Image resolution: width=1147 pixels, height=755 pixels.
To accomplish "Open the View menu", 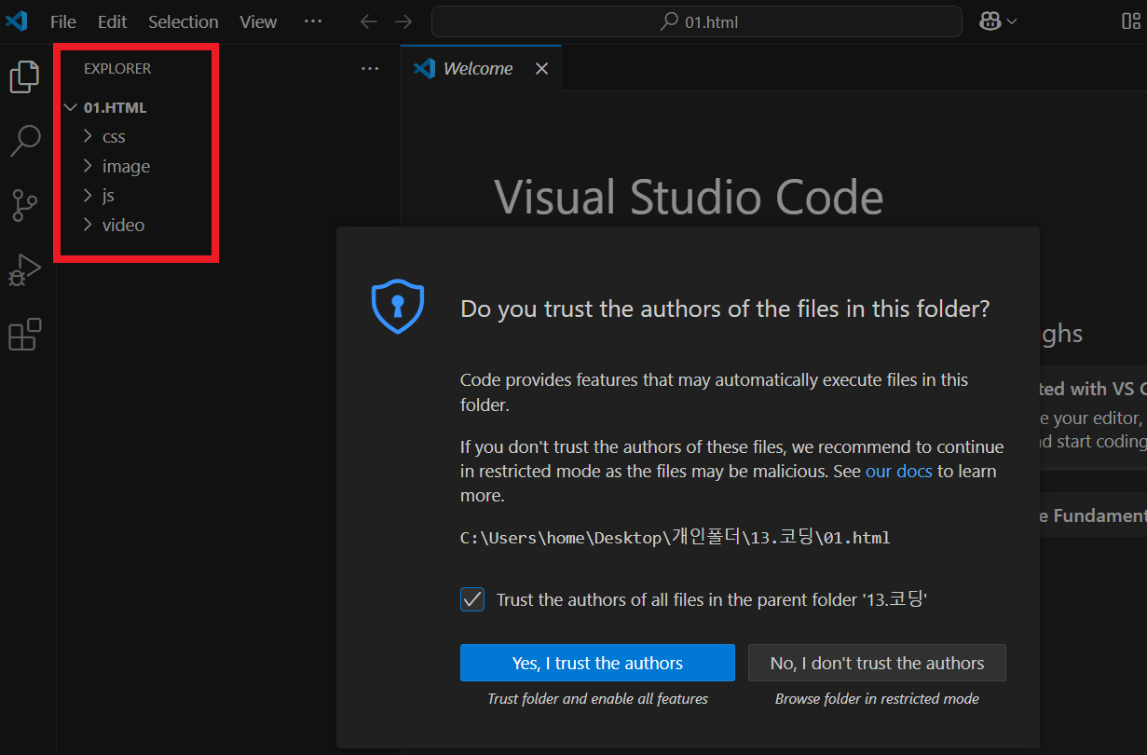I will click(x=258, y=21).
